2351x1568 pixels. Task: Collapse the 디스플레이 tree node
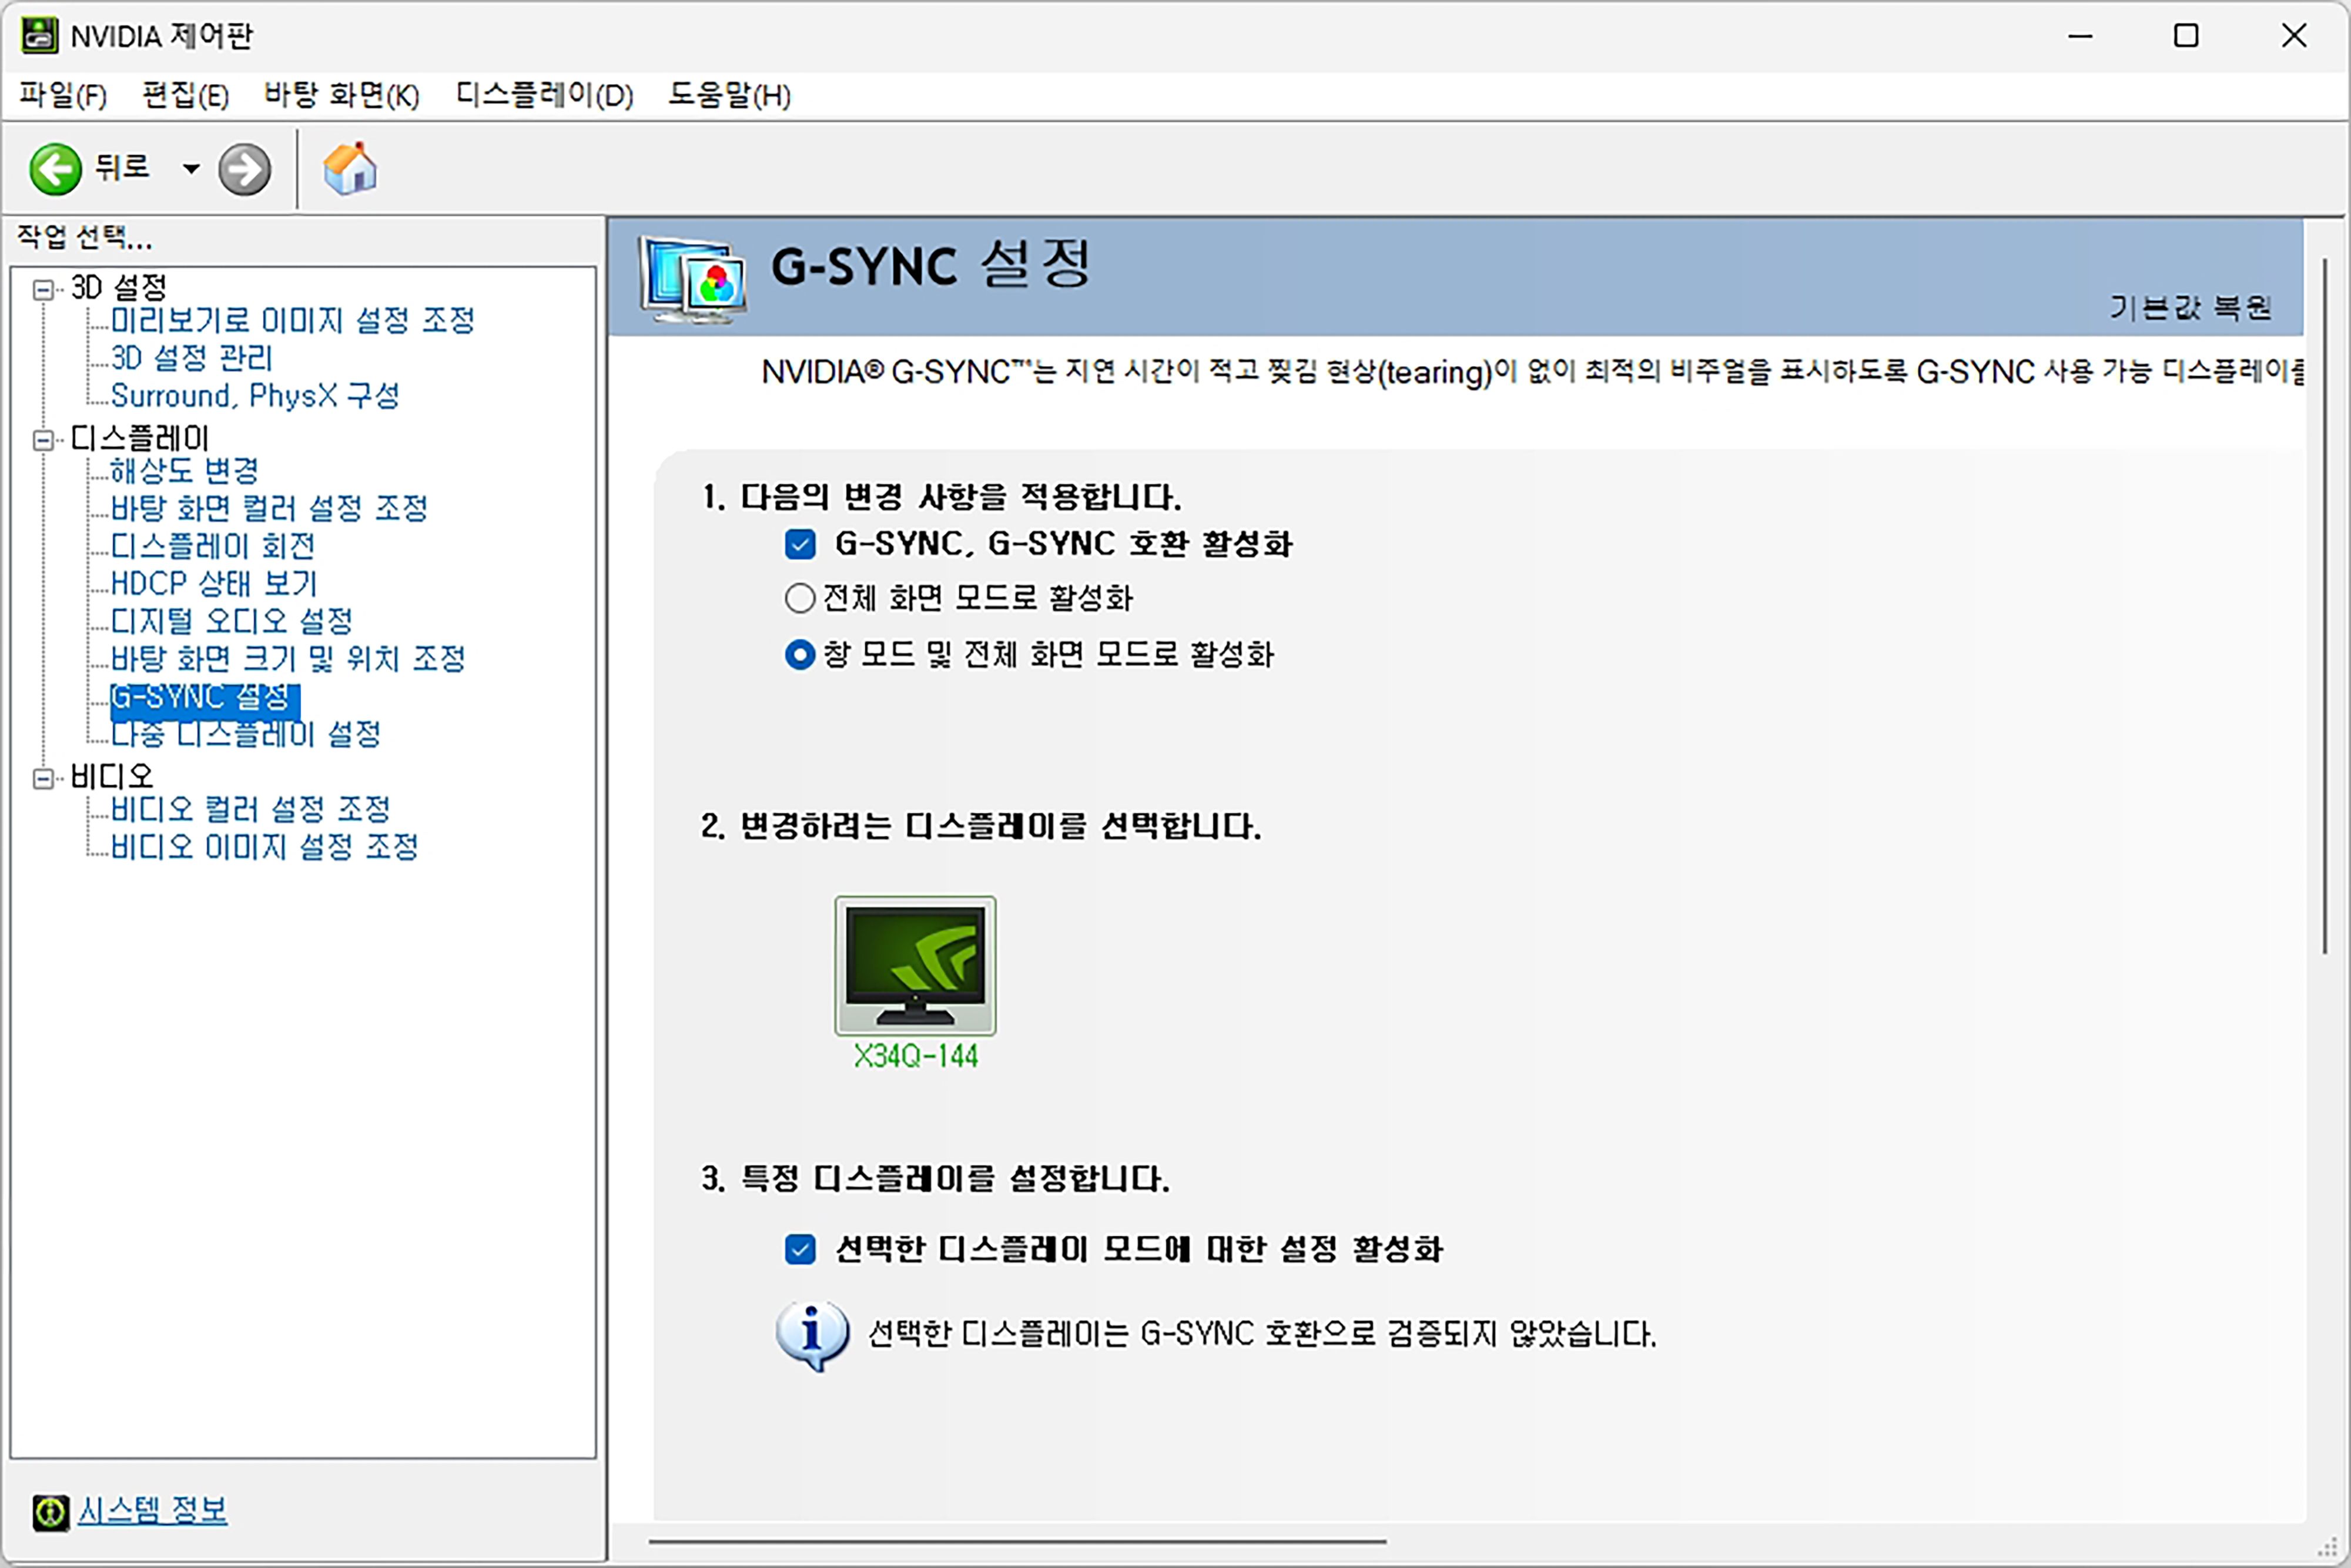(43, 440)
